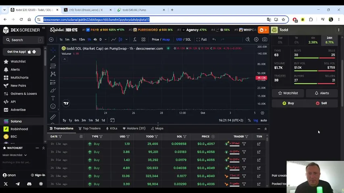
Task: Select the pattern drawing tool
Action: [x=53, y=74]
